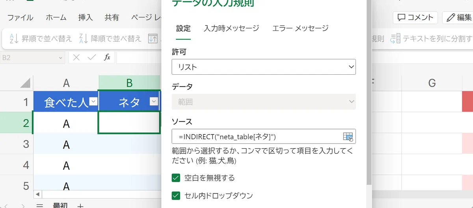Select row 2 header
This screenshot has width=473, height=208.
tap(17, 123)
